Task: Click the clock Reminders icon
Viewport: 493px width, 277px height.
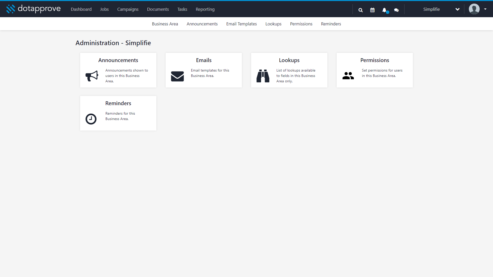Action: (x=91, y=119)
